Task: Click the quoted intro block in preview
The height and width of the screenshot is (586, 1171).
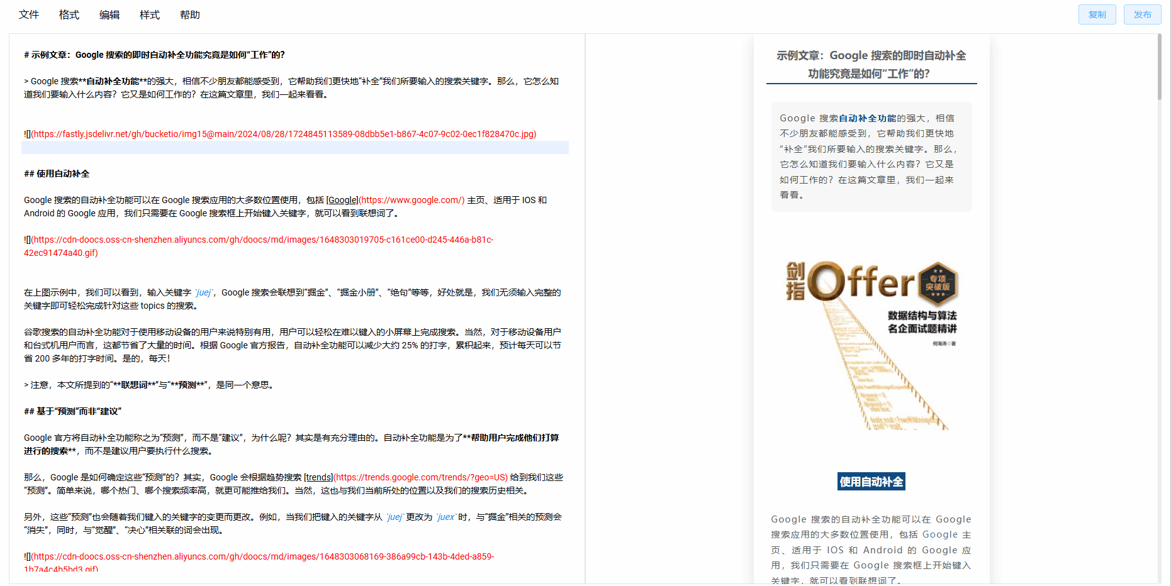Action: (871, 157)
